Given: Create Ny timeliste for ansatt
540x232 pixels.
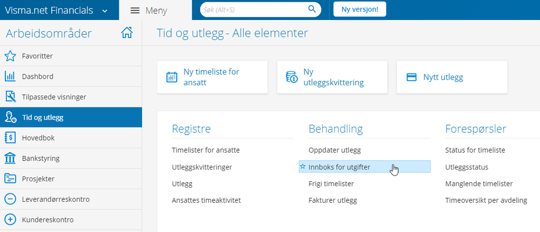Looking at the screenshot, I should click(x=212, y=77).
